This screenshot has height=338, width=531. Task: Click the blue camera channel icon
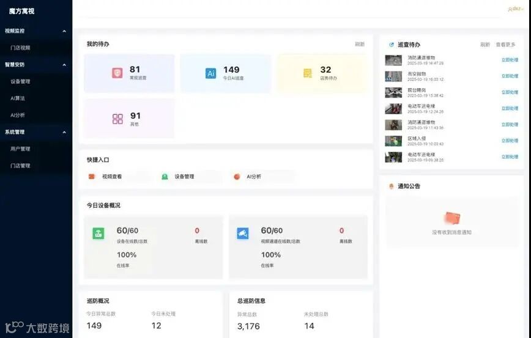coord(242,233)
